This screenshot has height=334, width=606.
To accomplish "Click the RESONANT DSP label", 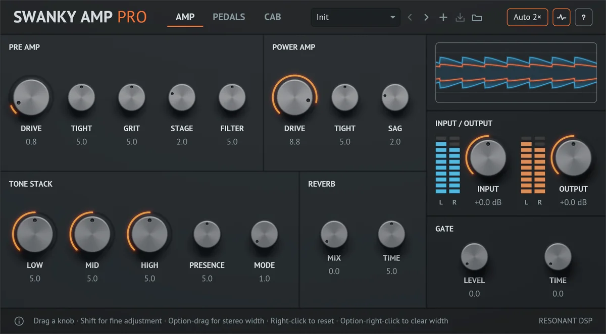I will (566, 321).
